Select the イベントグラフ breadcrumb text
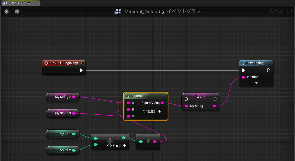 (x=184, y=12)
